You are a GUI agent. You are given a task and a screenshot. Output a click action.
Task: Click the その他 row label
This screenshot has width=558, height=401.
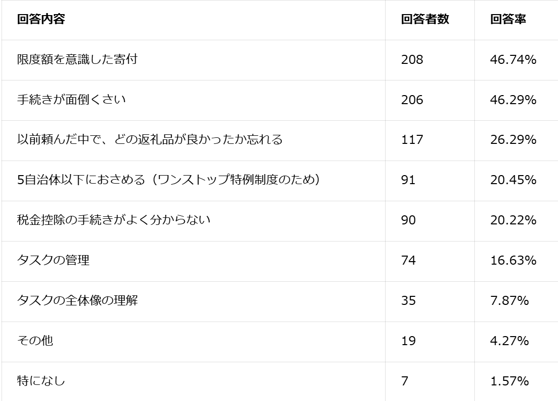pyautogui.click(x=35, y=341)
